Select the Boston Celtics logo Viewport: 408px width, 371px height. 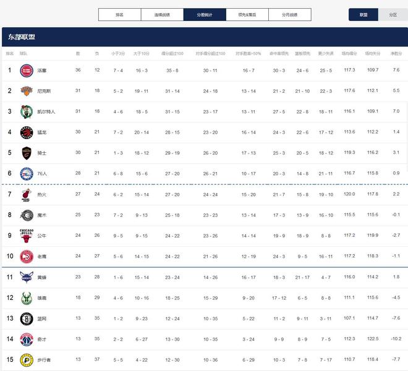pyautogui.click(x=26, y=111)
